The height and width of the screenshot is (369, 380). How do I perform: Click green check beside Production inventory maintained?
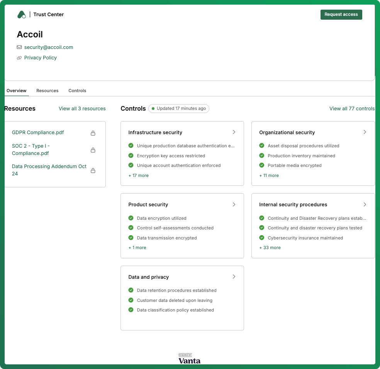coord(262,155)
